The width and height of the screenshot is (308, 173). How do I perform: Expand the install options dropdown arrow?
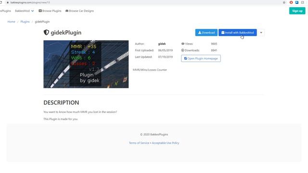pos(261,33)
